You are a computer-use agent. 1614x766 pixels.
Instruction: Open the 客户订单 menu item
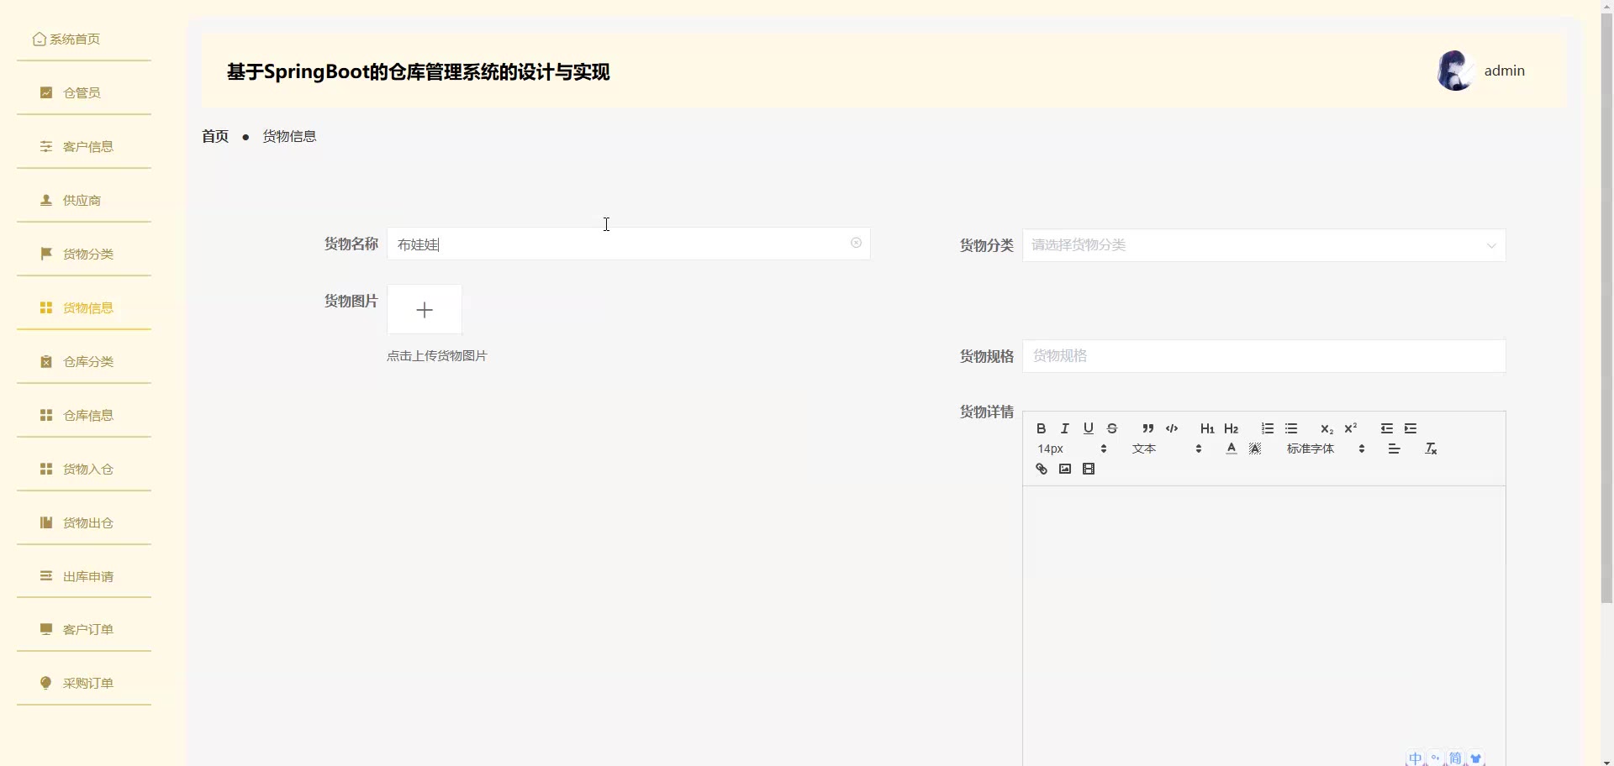(83, 629)
